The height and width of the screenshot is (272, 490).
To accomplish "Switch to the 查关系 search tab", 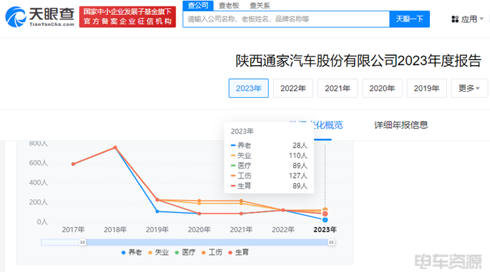I will pos(260,6).
